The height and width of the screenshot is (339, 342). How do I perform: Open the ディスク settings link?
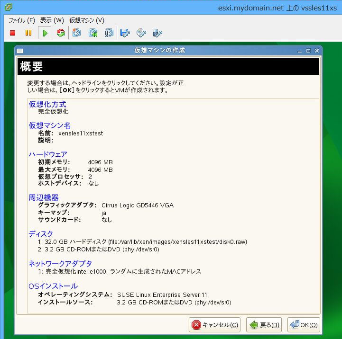pyautogui.click(x=41, y=233)
